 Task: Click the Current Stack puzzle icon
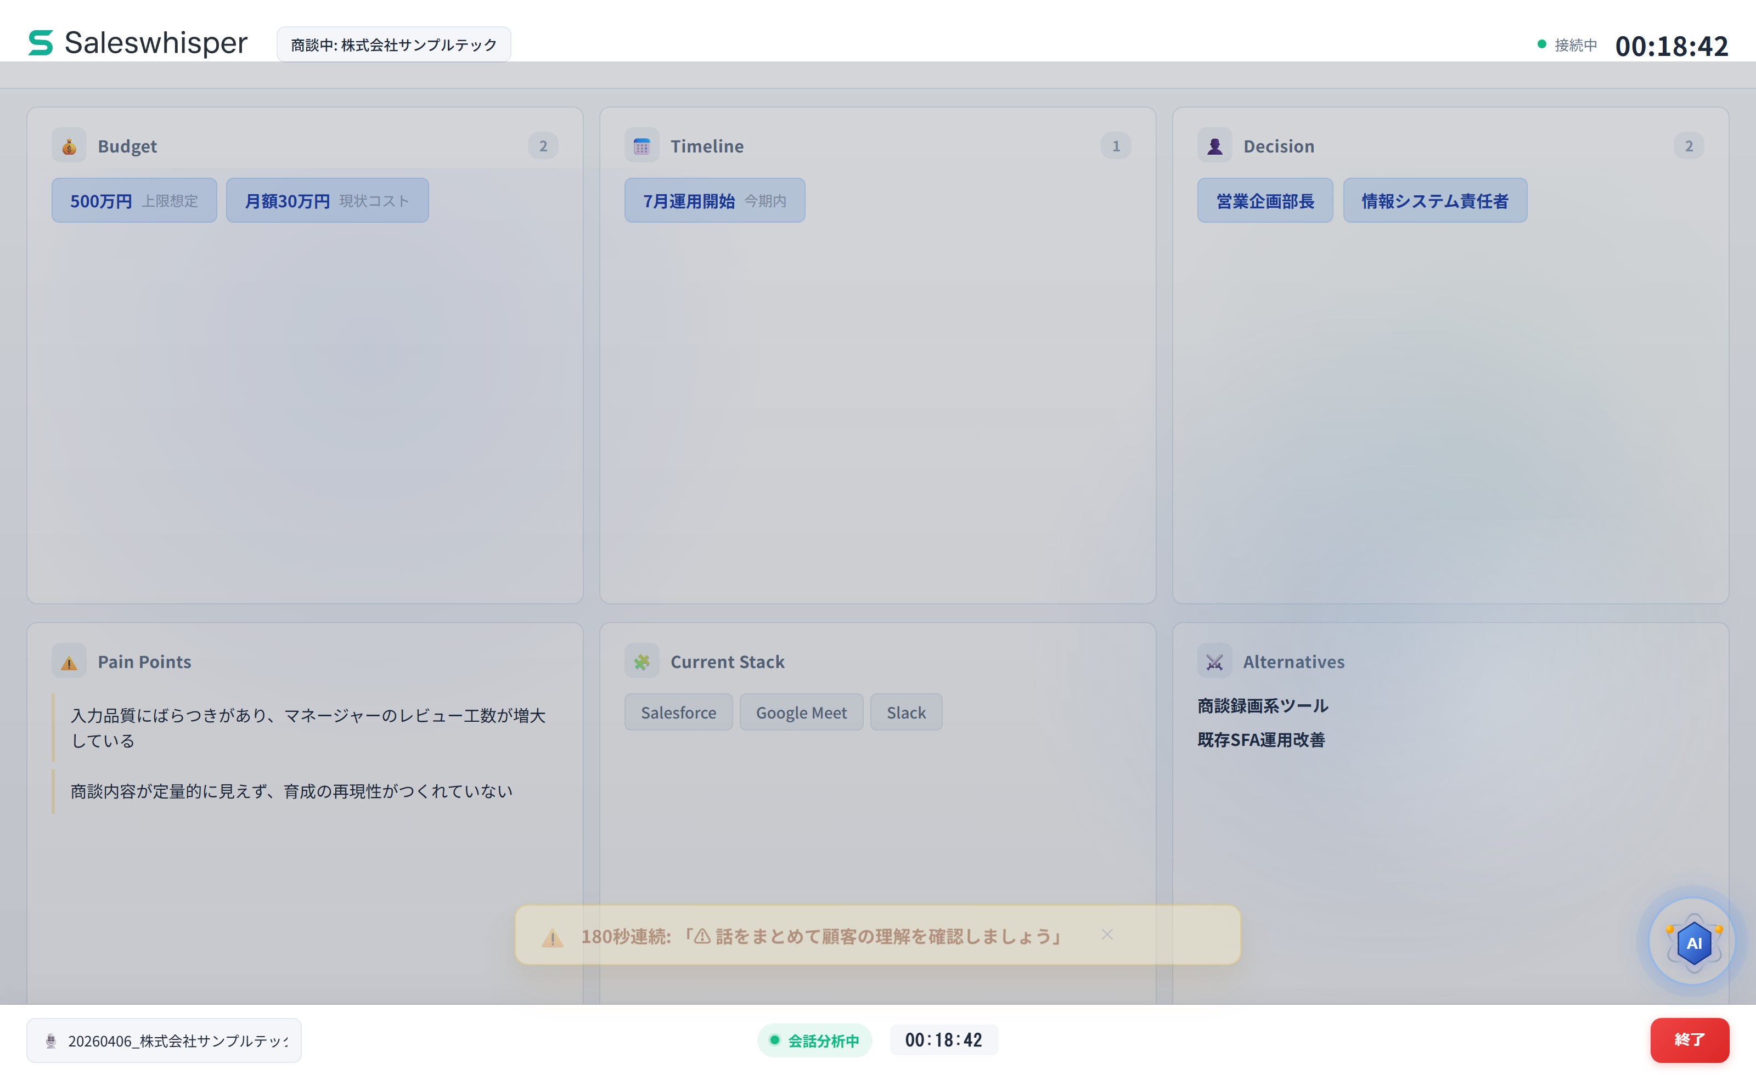[x=641, y=662]
